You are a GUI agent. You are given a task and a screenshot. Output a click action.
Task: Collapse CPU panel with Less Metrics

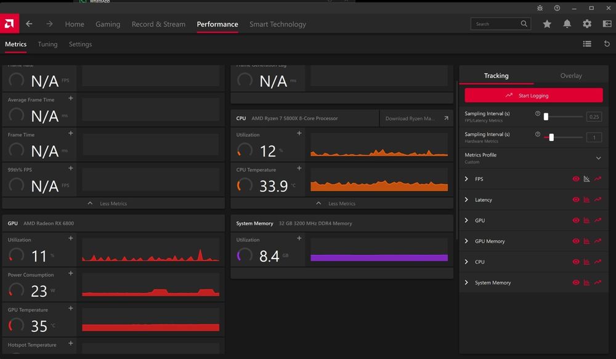point(342,203)
